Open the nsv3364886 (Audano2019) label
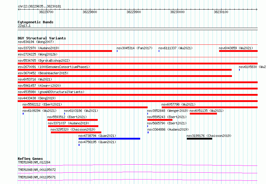The image size is (266, 184). point(168,129)
